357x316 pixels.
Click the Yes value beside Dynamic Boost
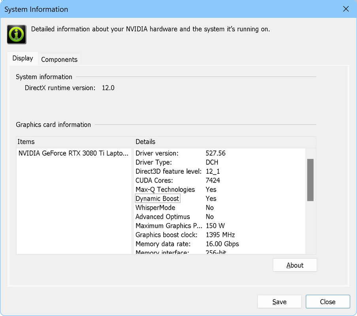pos(211,198)
